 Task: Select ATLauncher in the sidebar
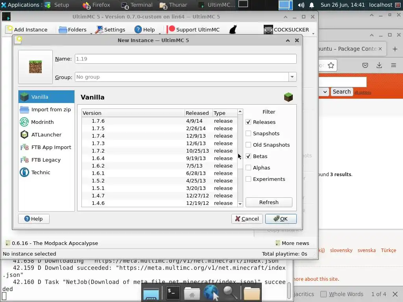(x=46, y=134)
